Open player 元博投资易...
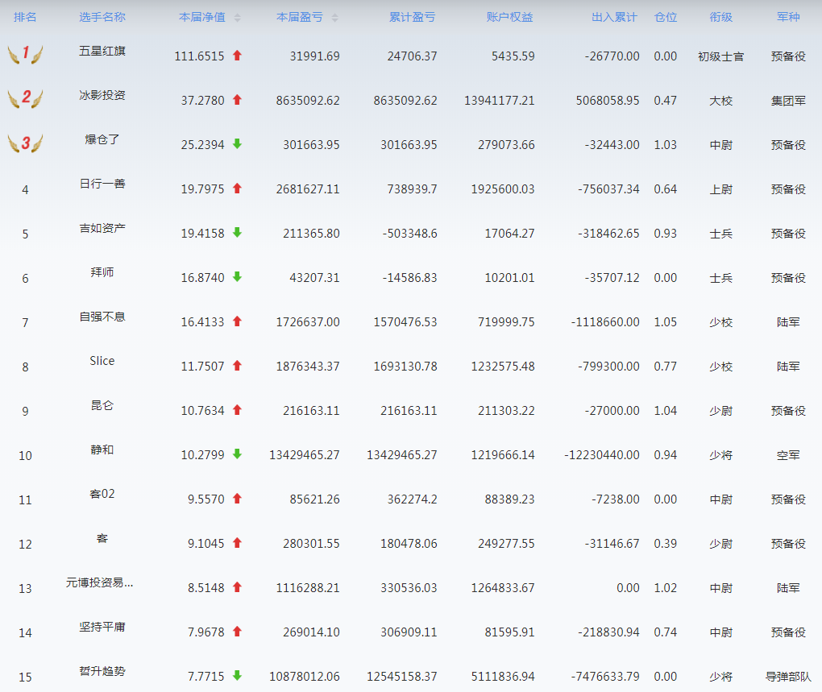The width and height of the screenshot is (822, 692). point(100,582)
